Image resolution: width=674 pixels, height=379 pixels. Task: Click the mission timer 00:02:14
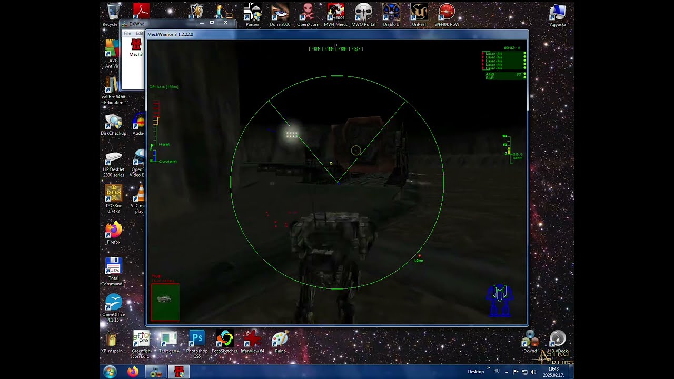tap(512, 48)
